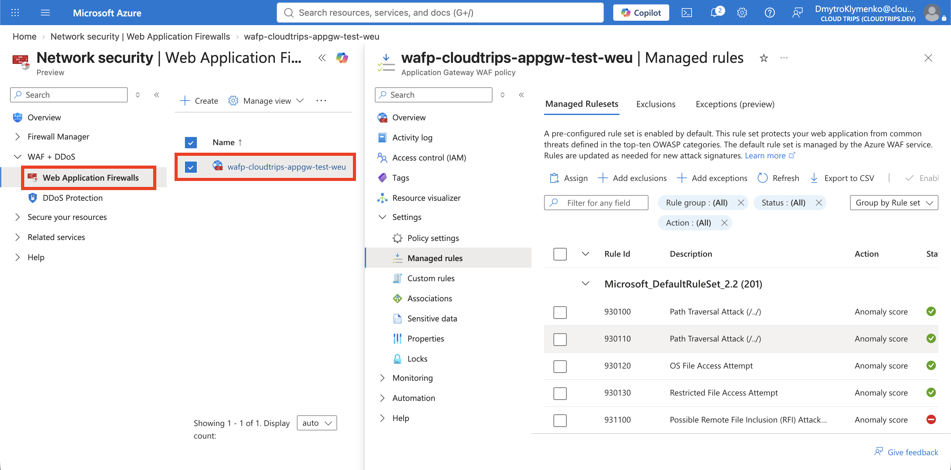Open the account avatar menu
The image size is (951, 470).
932,13
